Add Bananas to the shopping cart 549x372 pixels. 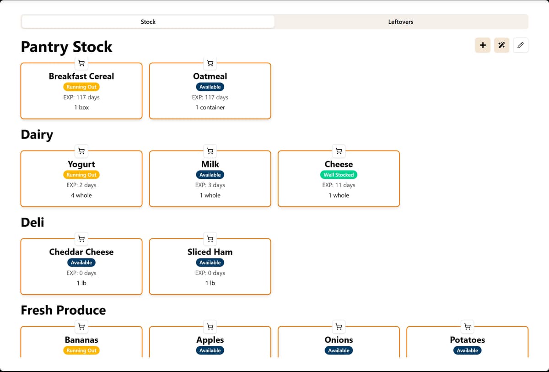pos(81,327)
